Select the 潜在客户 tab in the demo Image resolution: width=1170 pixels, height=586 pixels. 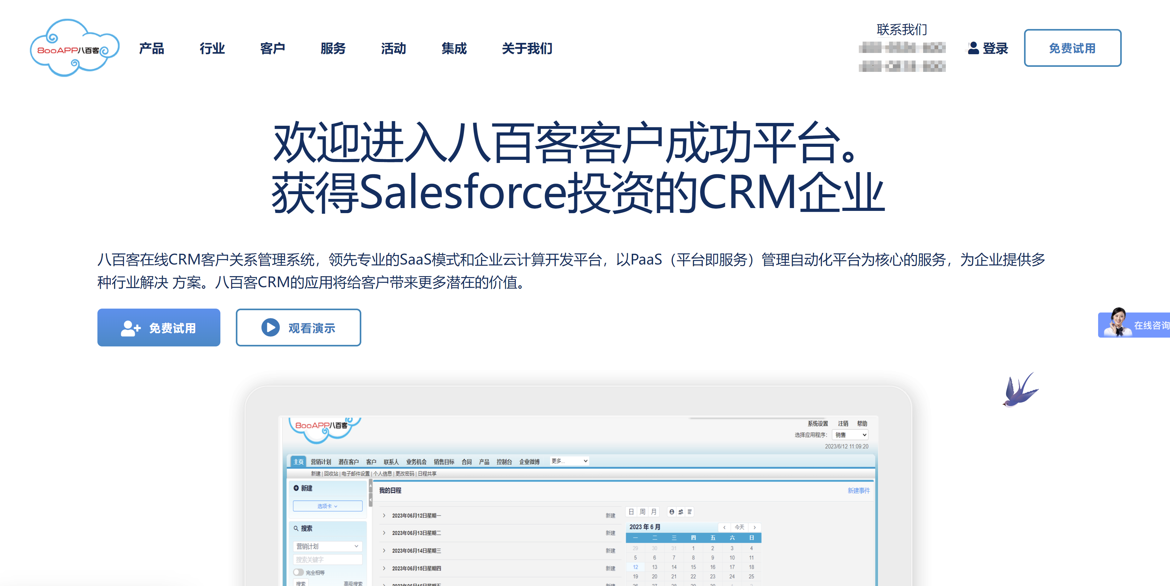(x=348, y=461)
